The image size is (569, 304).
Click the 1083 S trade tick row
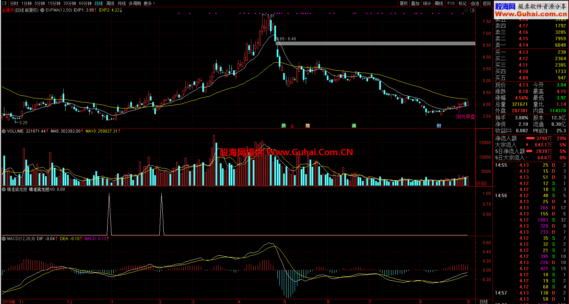[x=530, y=220]
